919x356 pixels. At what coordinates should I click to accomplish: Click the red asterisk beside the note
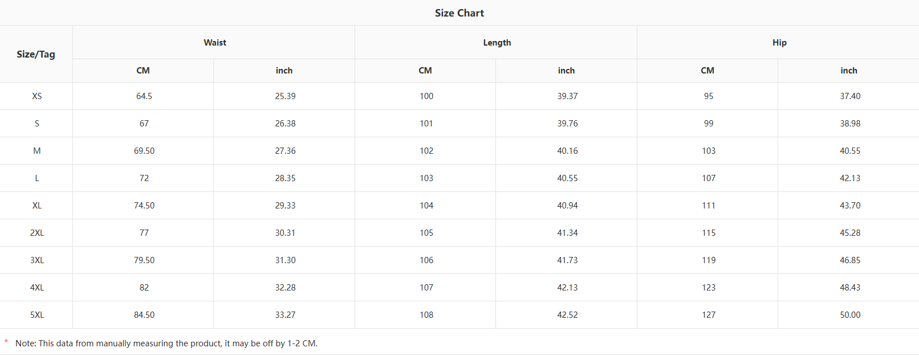[6, 342]
